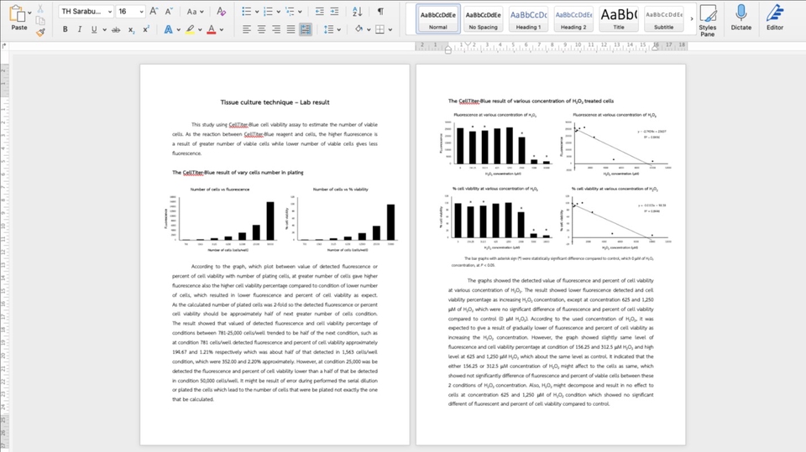
Task: Align text left
Action: tap(247, 30)
